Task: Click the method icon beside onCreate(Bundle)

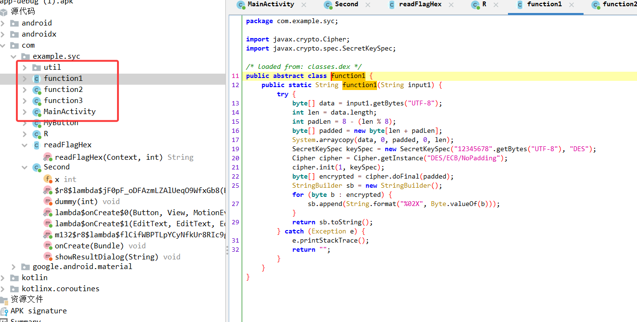Action: [x=48, y=245]
